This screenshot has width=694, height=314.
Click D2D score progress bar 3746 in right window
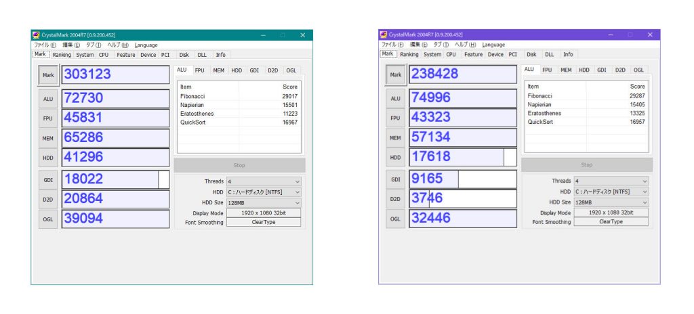pyautogui.click(x=463, y=199)
